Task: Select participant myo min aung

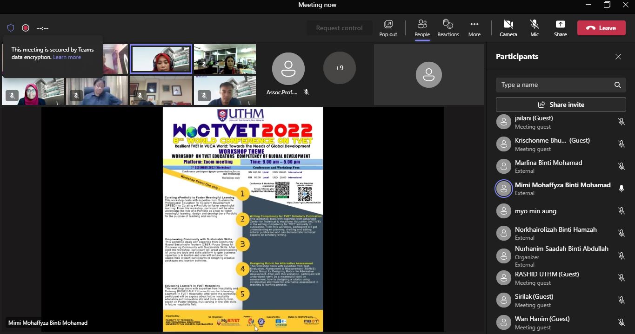Action: tap(561, 211)
